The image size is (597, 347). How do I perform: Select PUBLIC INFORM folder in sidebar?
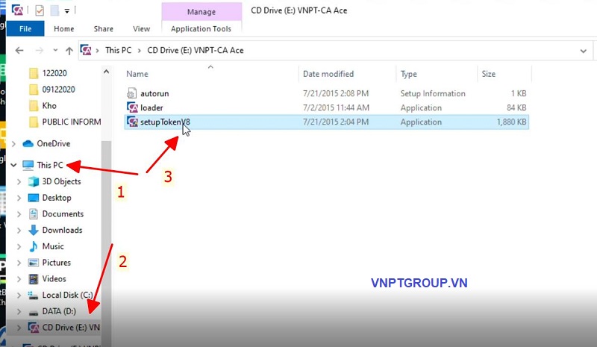coord(71,122)
